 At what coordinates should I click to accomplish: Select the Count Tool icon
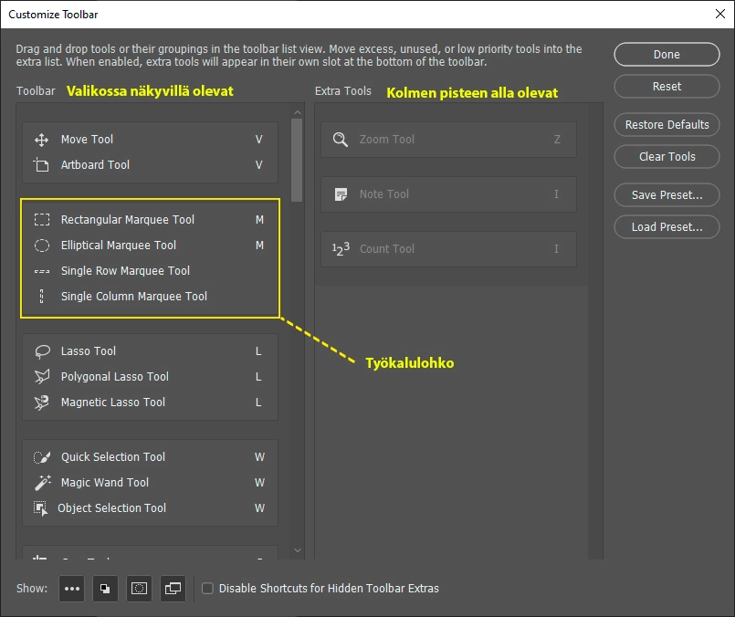tap(341, 249)
